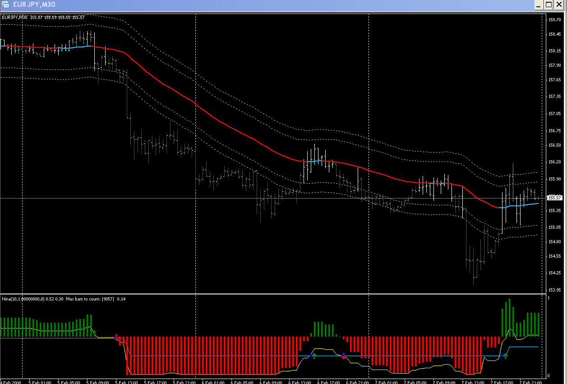This screenshot has height=384, width=567.
Task: Click the 153.95 label on price axis
Action: pos(554,290)
